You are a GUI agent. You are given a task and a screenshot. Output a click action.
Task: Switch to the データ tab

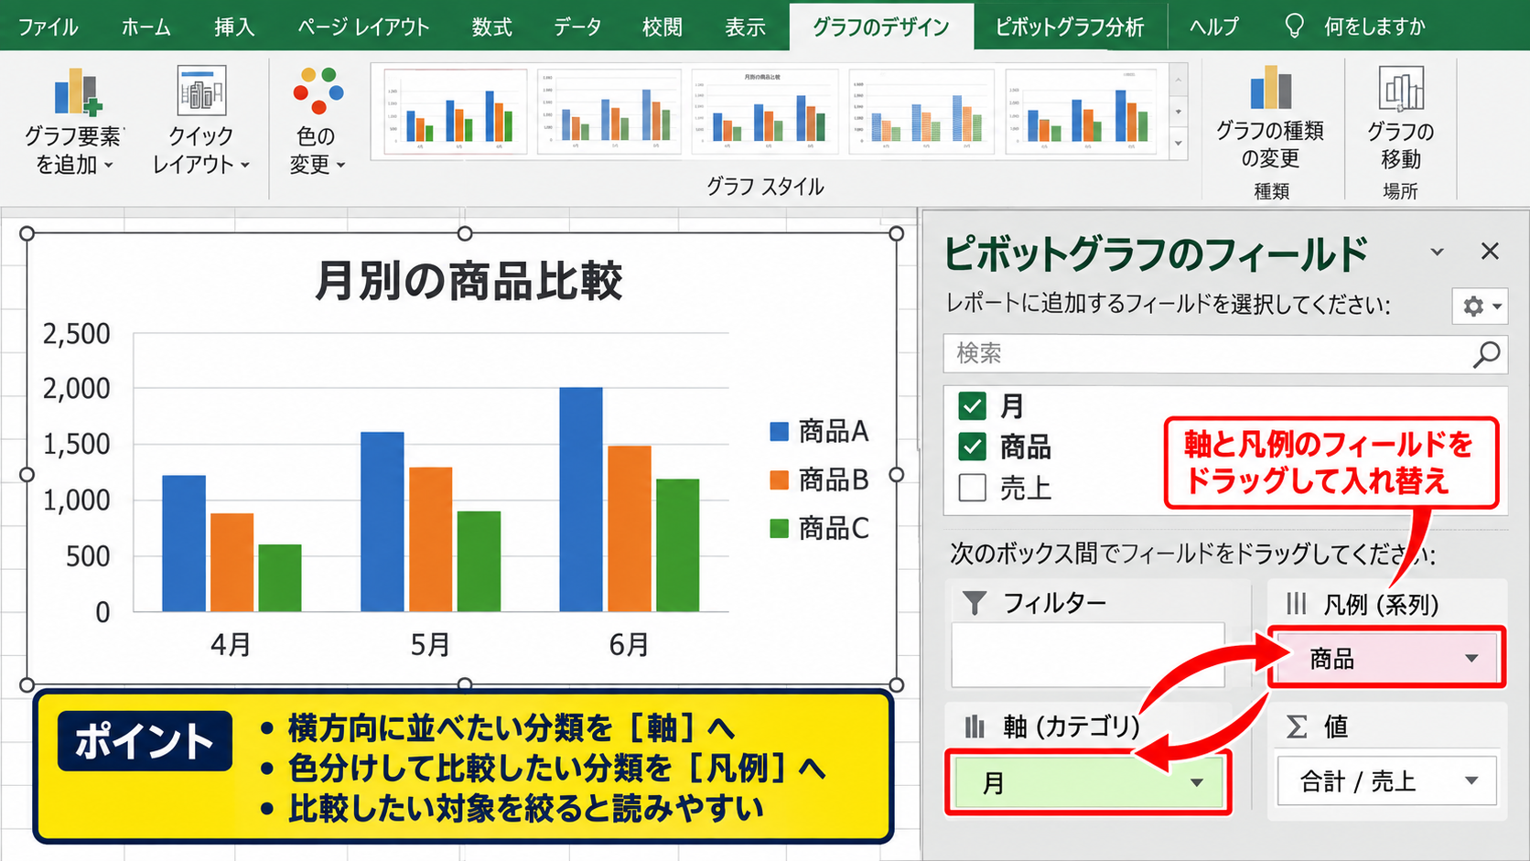[x=577, y=27]
